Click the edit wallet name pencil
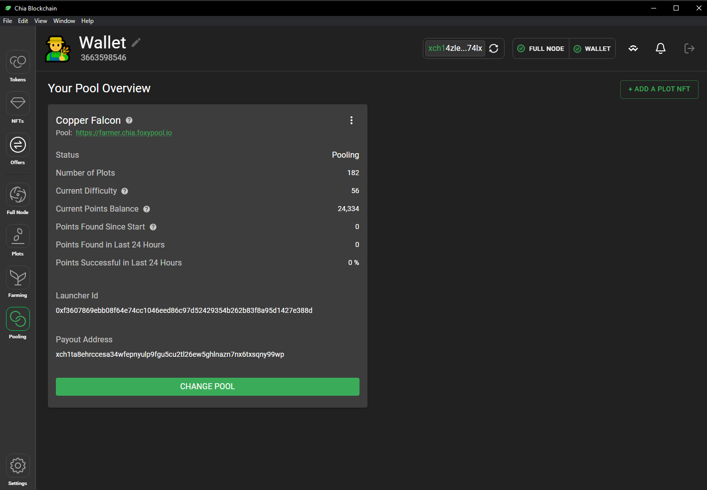 tap(136, 42)
